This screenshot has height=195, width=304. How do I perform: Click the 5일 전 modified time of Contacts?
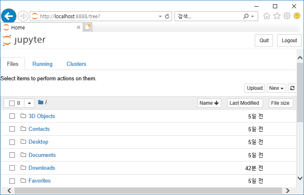[x=256, y=129]
